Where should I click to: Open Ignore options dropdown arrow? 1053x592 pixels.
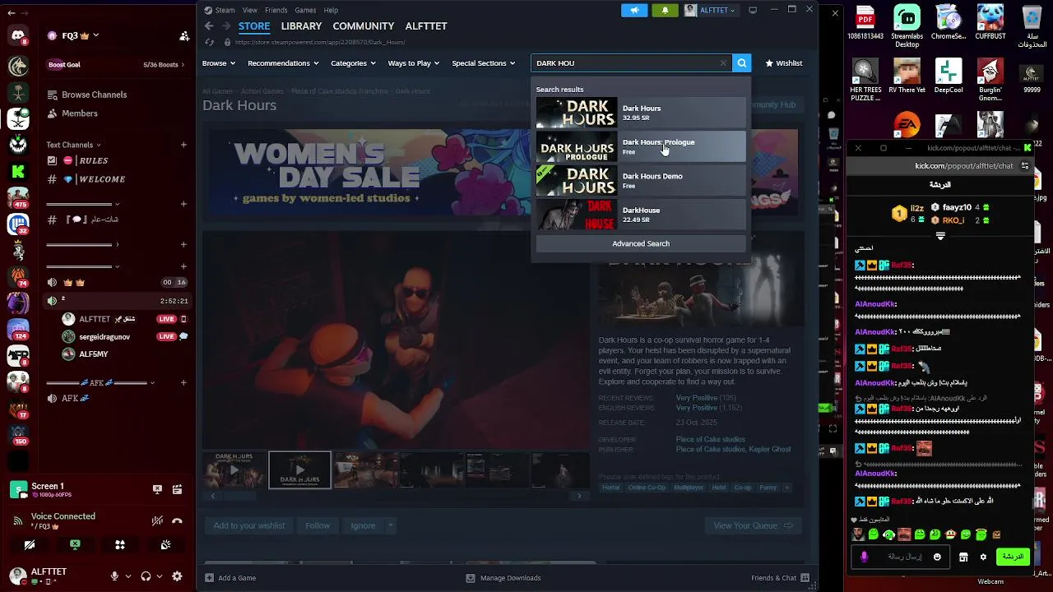391,525
